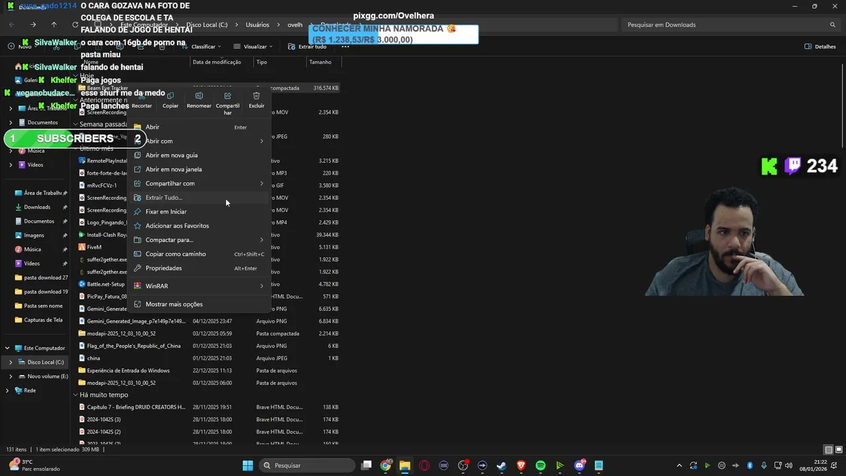The width and height of the screenshot is (846, 476).
Task: Click the Extrair tudo toolbar button
Action: [x=307, y=46]
